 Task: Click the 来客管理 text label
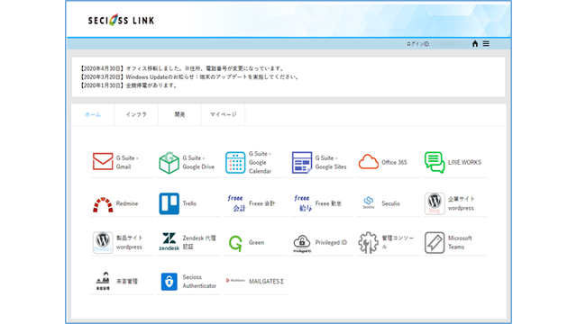pyautogui.click(x=127, y=282)
